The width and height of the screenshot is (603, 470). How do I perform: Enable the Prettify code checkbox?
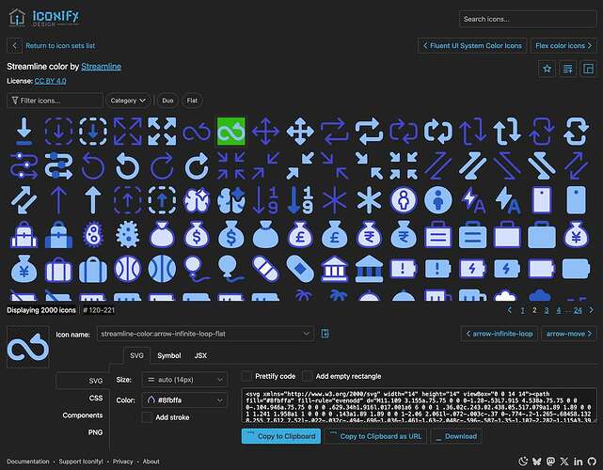pos(246,376)
